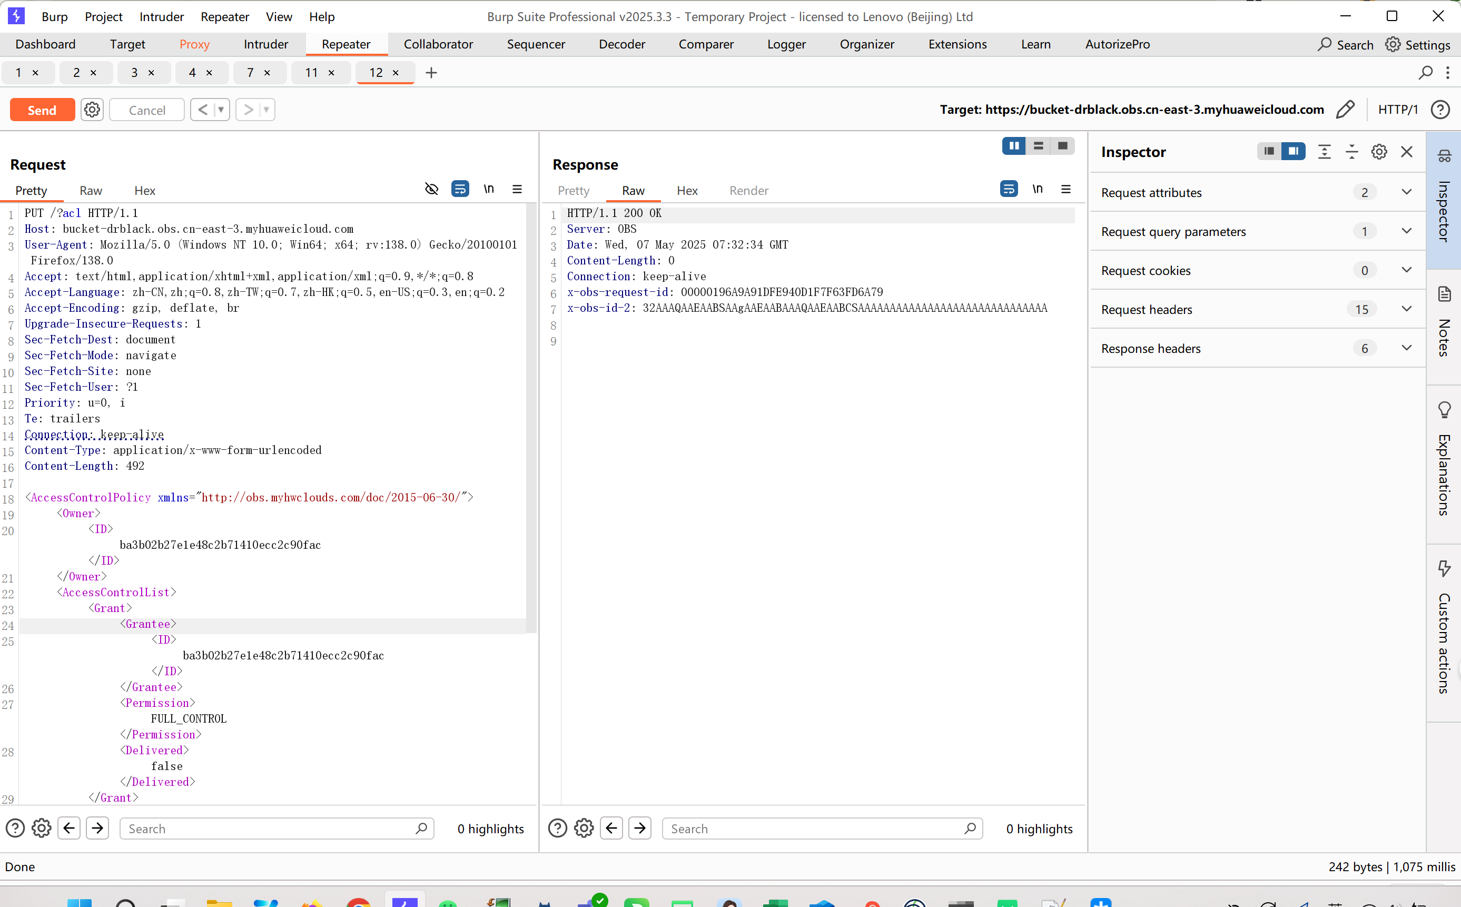1461x907 pixels.
Task: Open help icon below the Response pane
Action: pos(558,829)
